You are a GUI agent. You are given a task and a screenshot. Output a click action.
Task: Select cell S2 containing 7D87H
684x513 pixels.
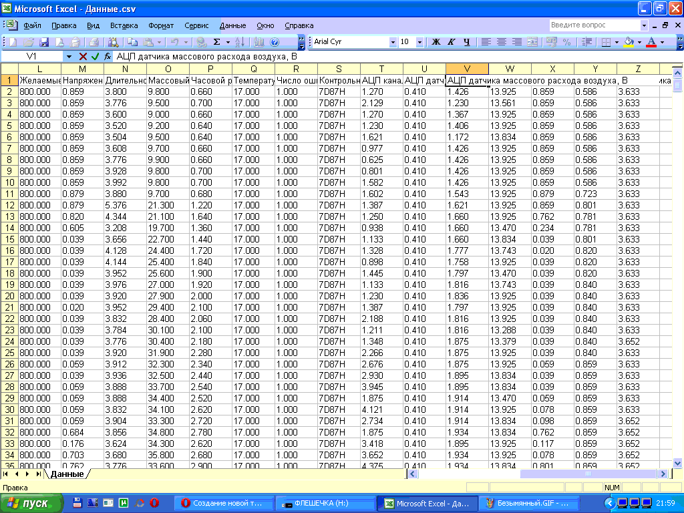pyautogui.click(x=339, y=92)
